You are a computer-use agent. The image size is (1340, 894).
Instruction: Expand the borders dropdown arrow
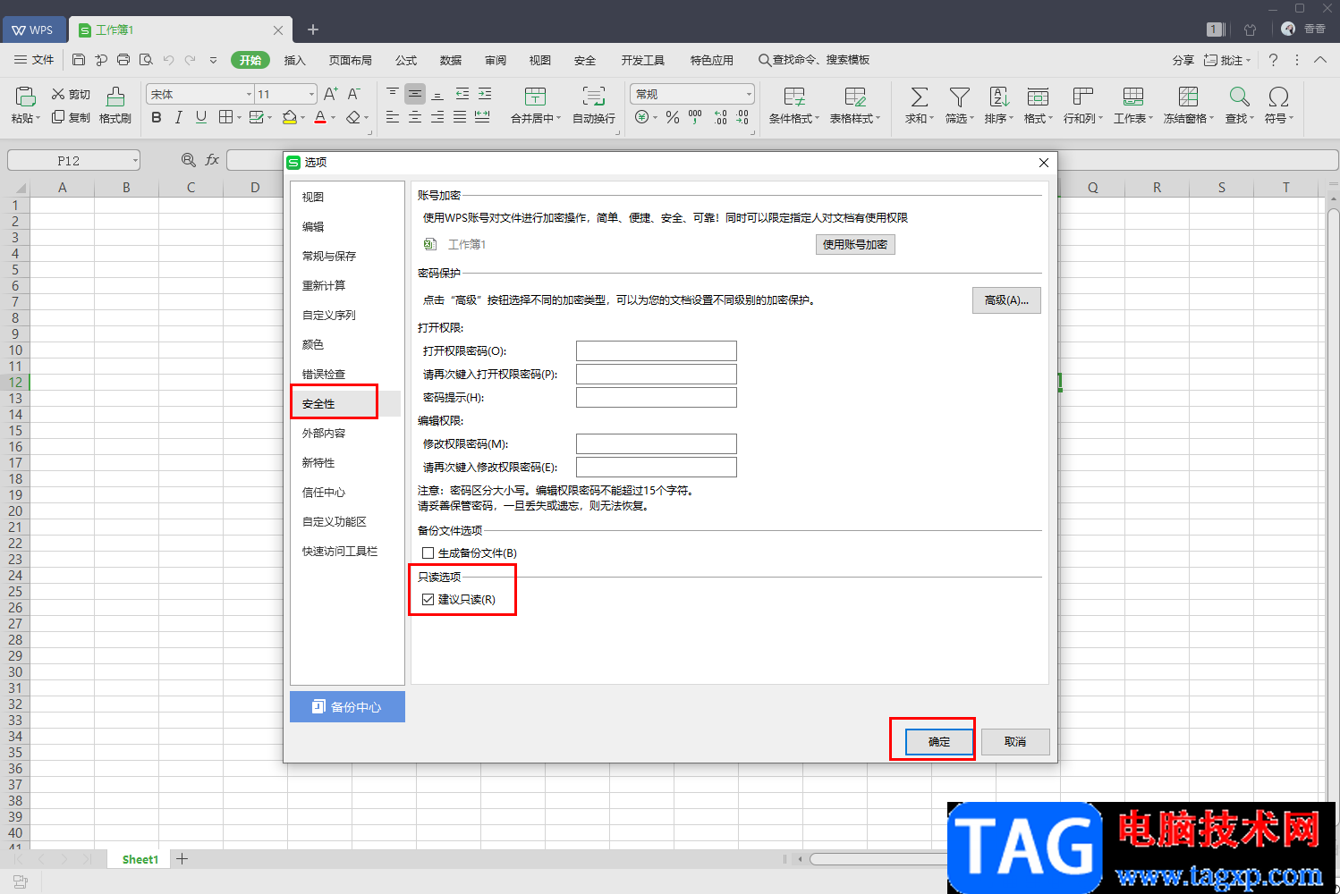coord(239,117)
